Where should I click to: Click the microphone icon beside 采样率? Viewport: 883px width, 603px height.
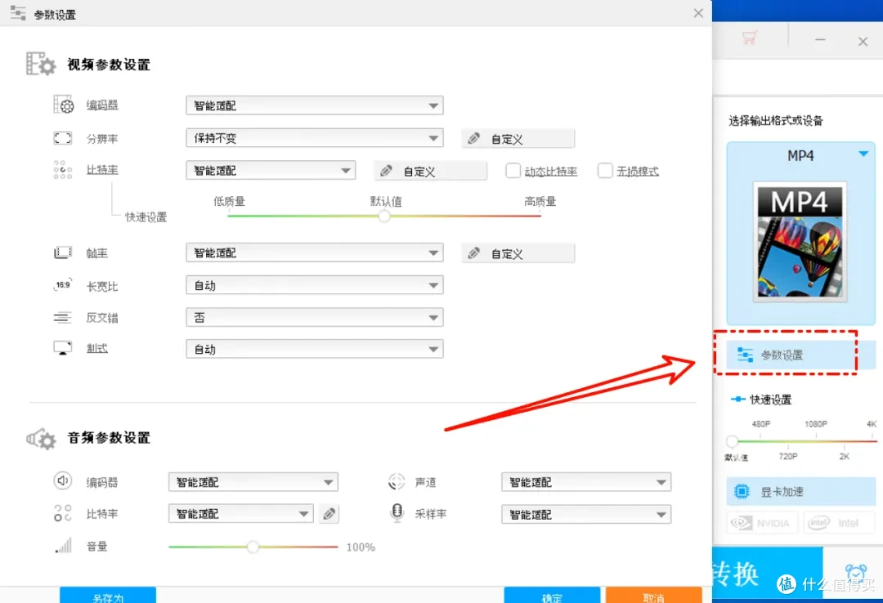click(x=397, y=512)
